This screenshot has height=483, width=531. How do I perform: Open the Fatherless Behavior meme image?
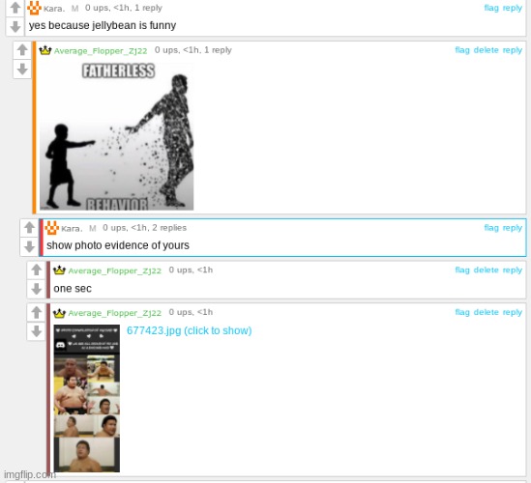[116, 136]
